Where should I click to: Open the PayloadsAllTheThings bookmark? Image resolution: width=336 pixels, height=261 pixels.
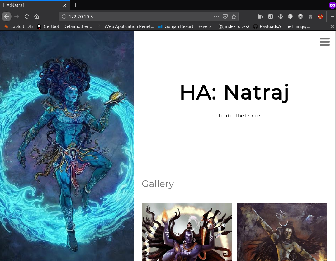(282, 26)
